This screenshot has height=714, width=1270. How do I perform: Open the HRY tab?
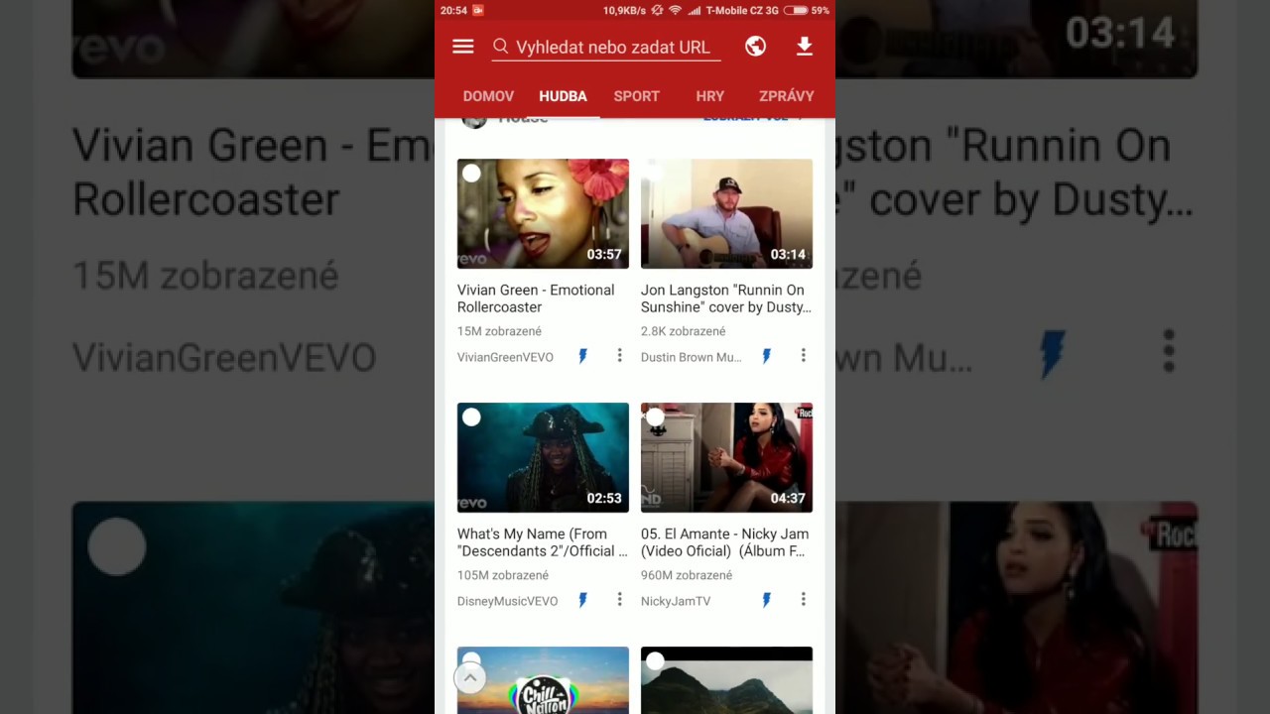pos(709,96)
